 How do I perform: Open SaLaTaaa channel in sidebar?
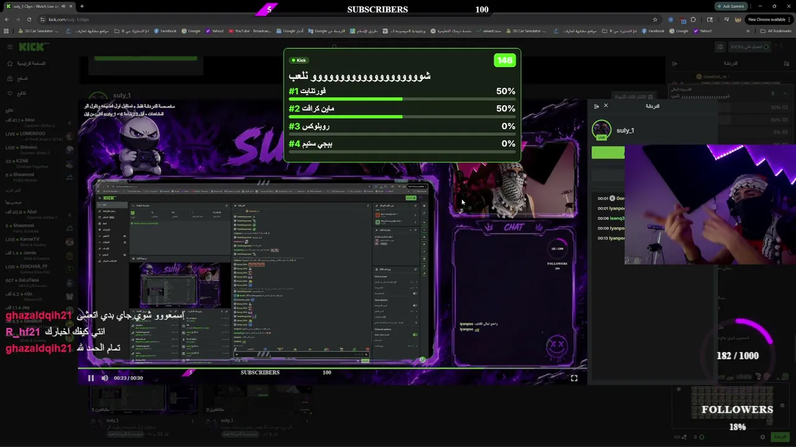tap(37, 282)
